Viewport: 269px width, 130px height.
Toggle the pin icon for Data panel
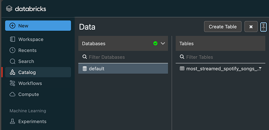pyautogui.click(x=264, y=27)
